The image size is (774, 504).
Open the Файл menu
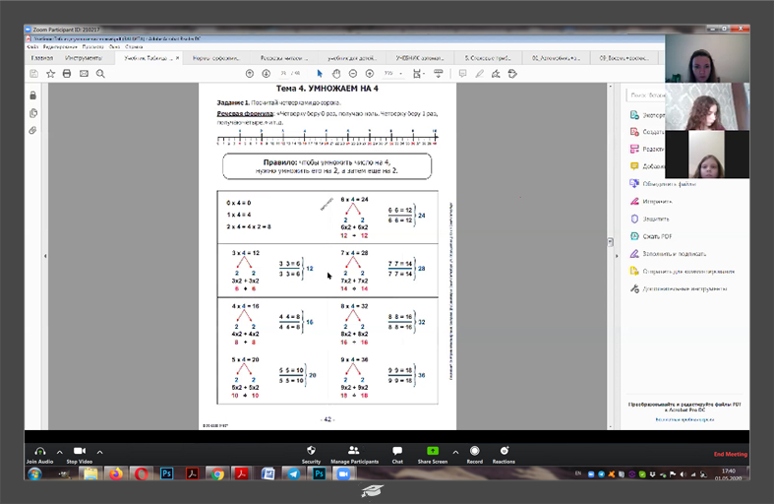click(x=32, y=47)
